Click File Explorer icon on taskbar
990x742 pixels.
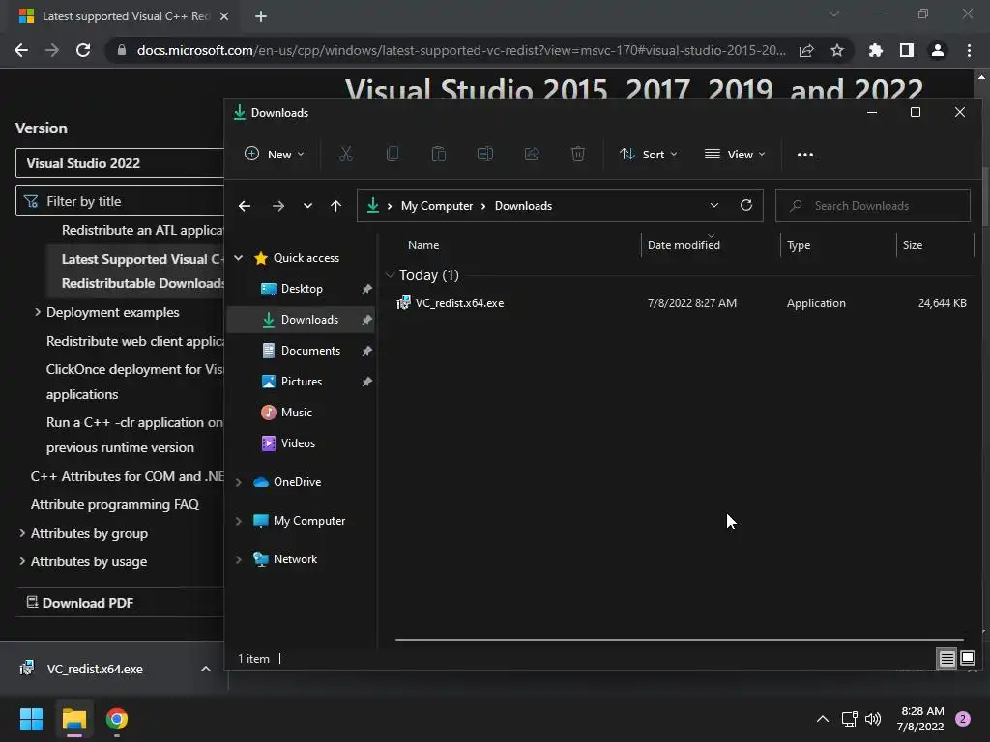tap(73, 719)
